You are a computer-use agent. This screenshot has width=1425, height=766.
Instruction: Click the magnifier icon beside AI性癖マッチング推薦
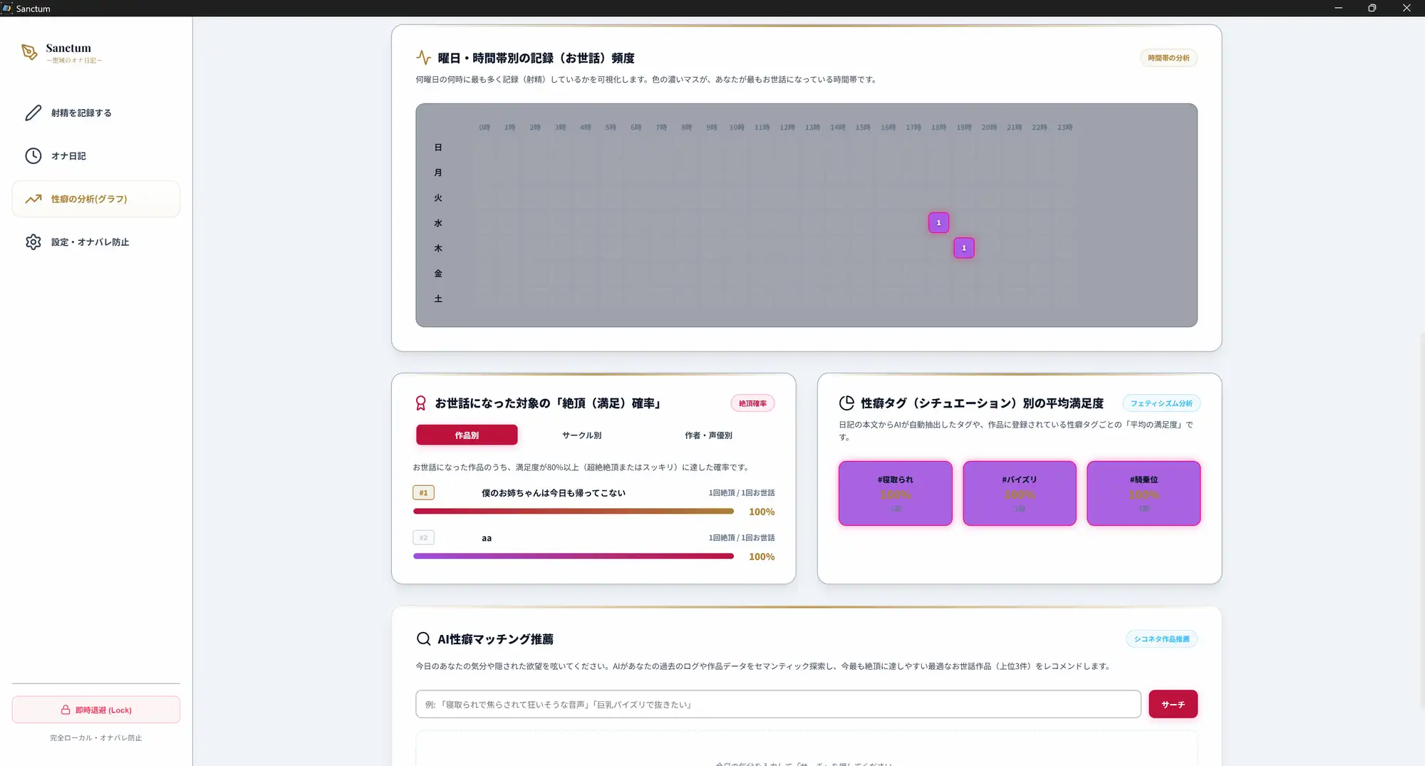pos(423,639)
